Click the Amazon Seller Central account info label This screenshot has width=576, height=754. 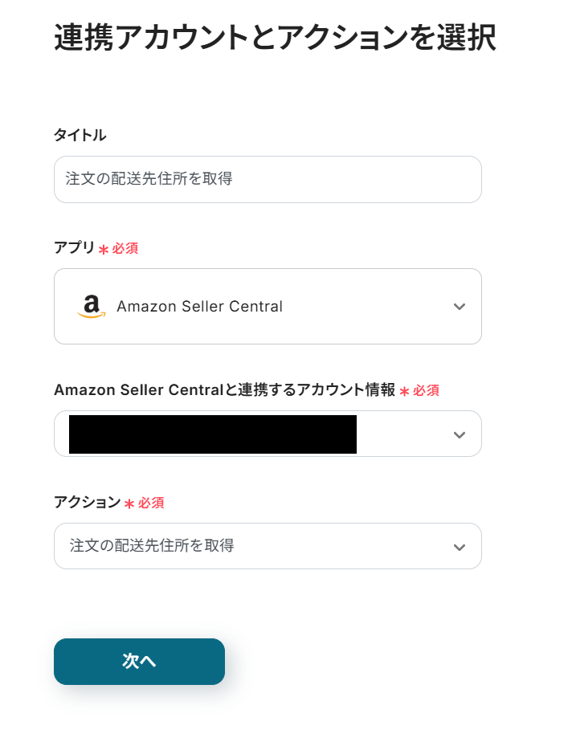click(x=224, y=390)
